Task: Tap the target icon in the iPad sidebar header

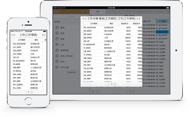Action: point(83,11)
